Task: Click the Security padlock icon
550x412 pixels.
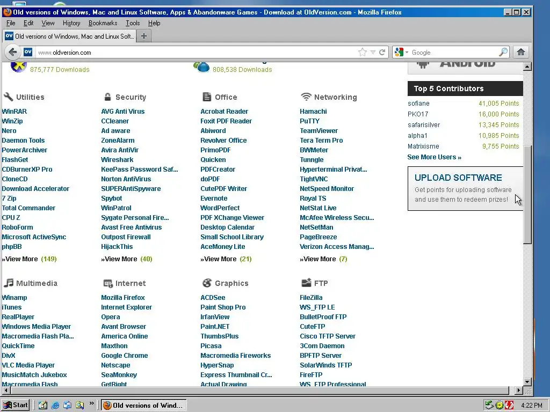Action: 107,97
